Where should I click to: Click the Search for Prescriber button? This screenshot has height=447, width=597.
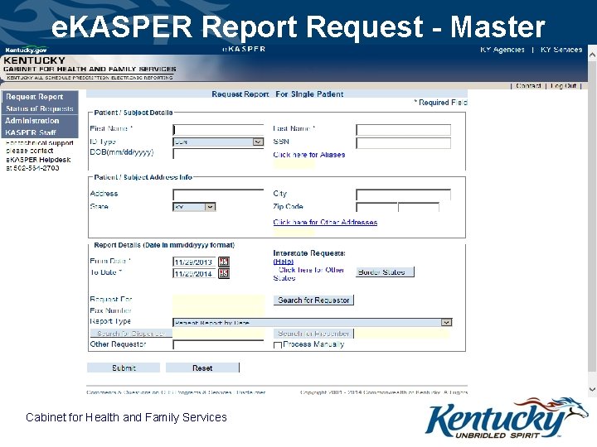point(313,334)
